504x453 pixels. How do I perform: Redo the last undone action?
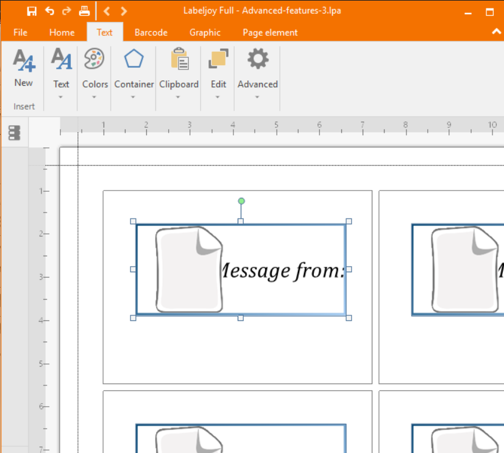[66, 11]
